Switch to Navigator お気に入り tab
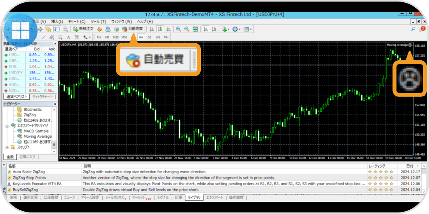This screenshot has width=429, height=214. click(27, 157)
